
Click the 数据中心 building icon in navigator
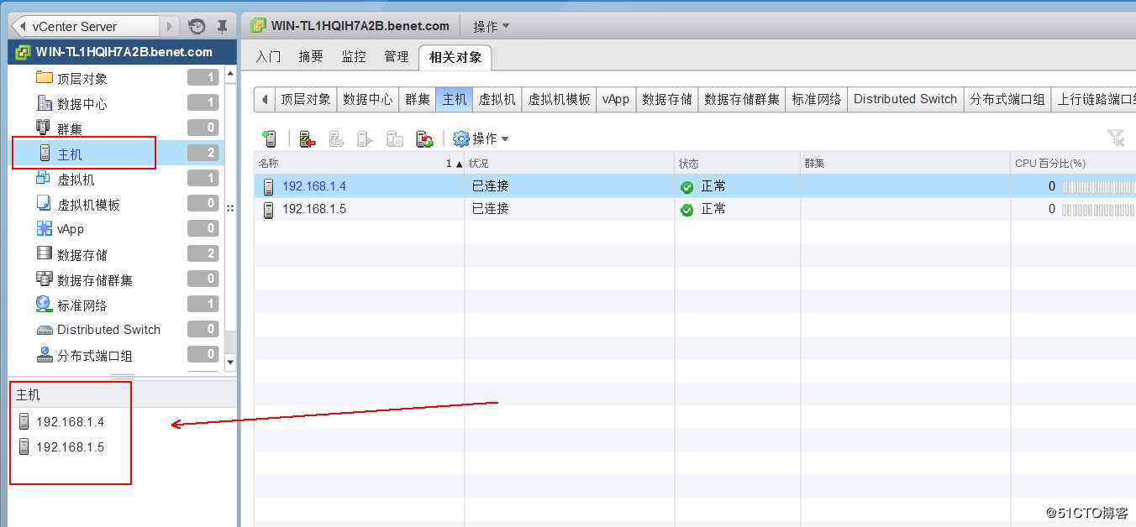[45, 102]
